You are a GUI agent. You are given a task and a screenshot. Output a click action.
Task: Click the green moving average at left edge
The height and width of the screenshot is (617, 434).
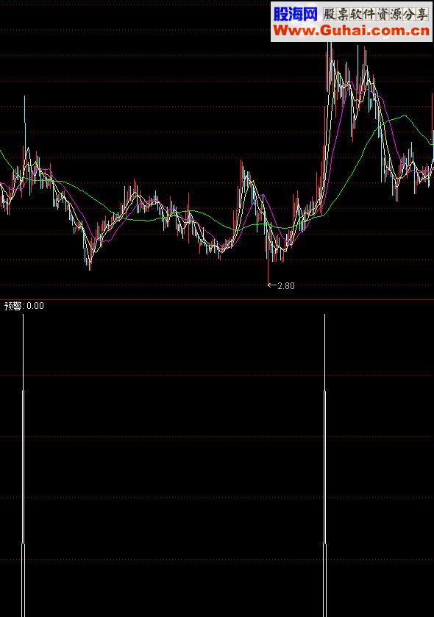coord(2,154)
